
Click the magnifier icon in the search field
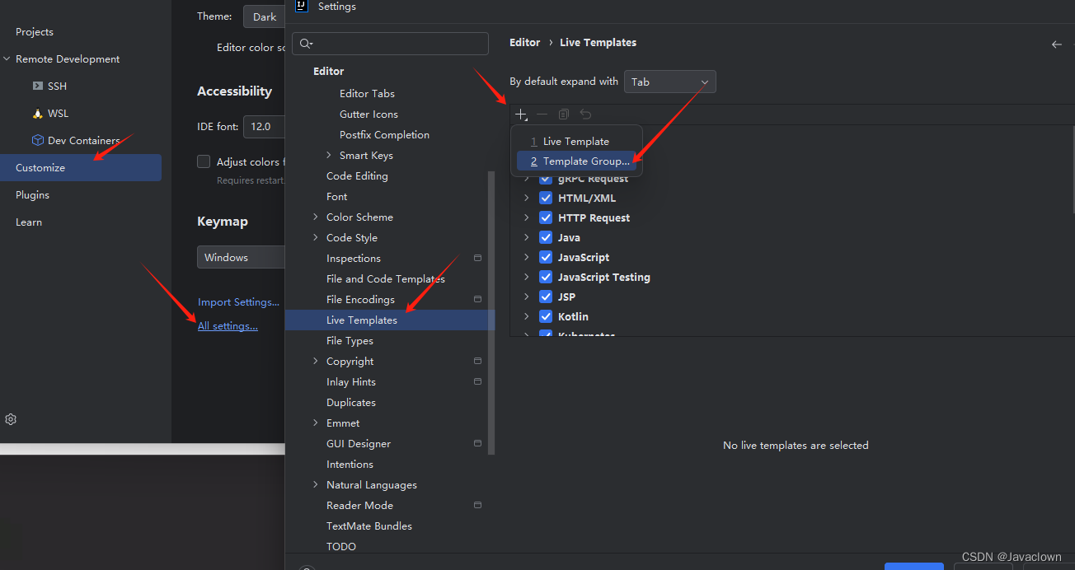303,43
